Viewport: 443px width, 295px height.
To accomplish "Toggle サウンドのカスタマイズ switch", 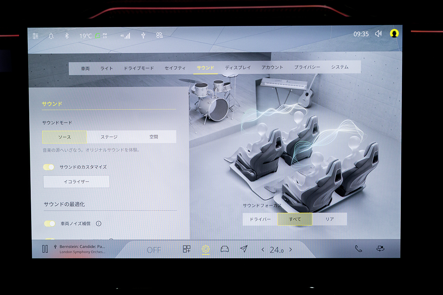I will click(x=49, y=167).
